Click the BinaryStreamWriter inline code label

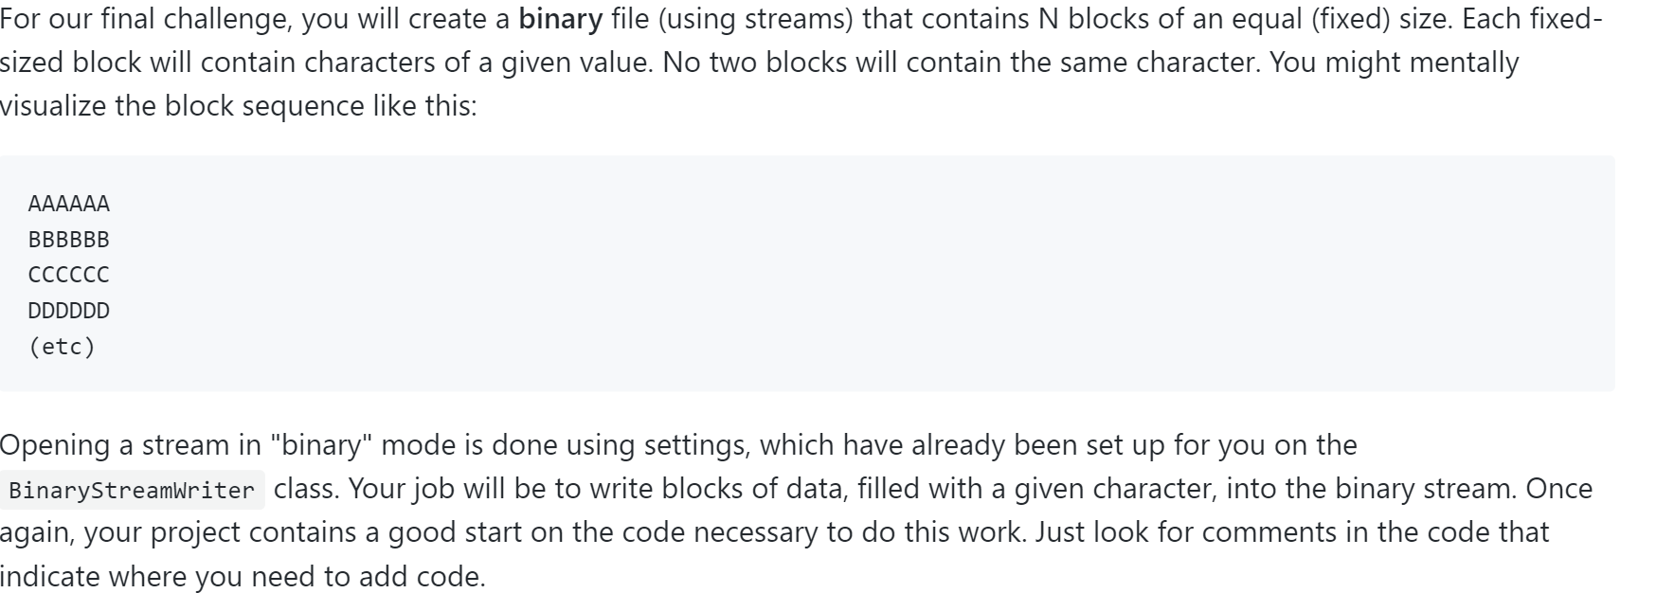[132, 491]
